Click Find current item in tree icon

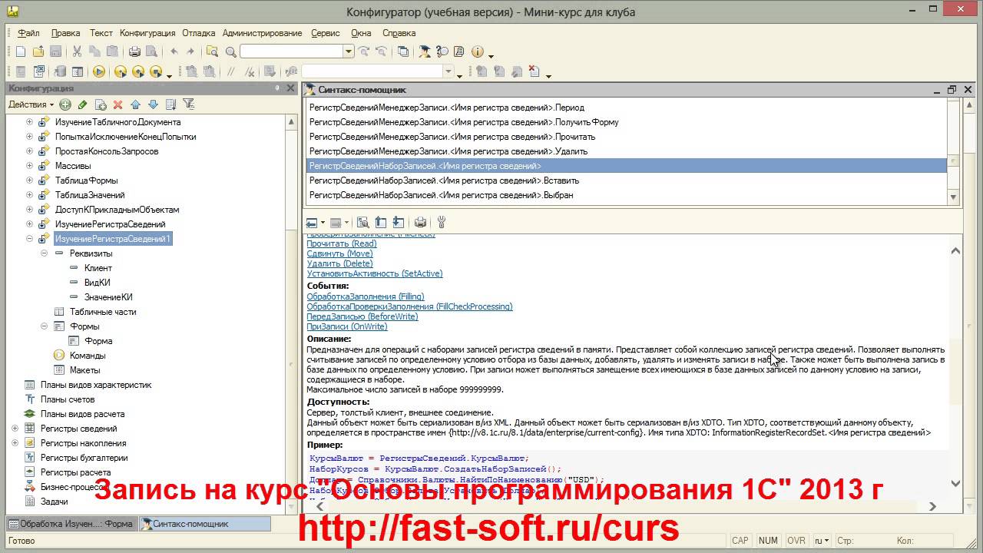click(362, 223)
